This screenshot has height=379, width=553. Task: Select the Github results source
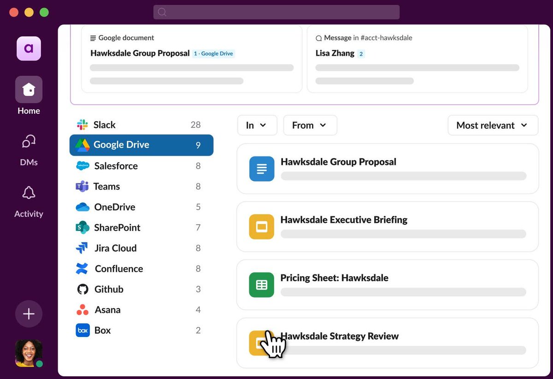[x=141, y=289]
